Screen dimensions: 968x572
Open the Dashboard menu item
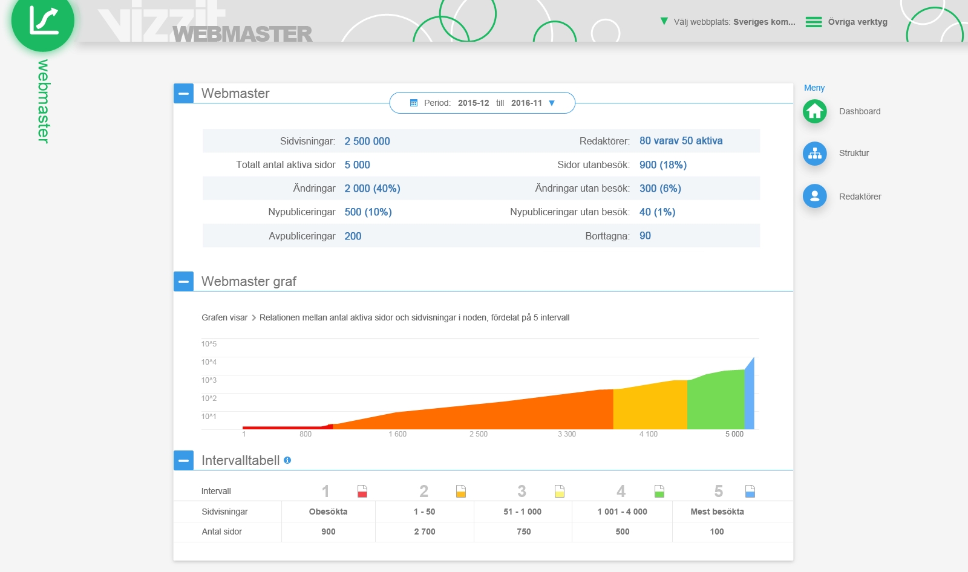point(860,111)
